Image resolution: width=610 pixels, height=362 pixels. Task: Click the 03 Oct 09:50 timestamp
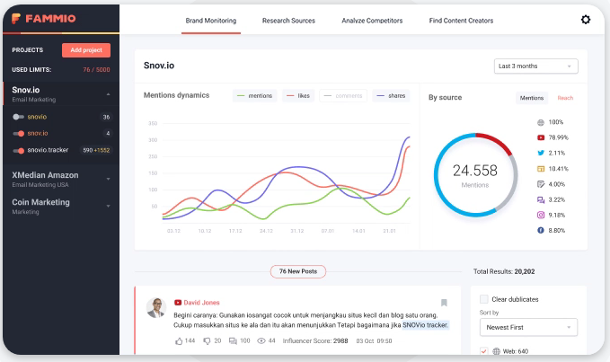pyautogui.click(x=374, y=341)
